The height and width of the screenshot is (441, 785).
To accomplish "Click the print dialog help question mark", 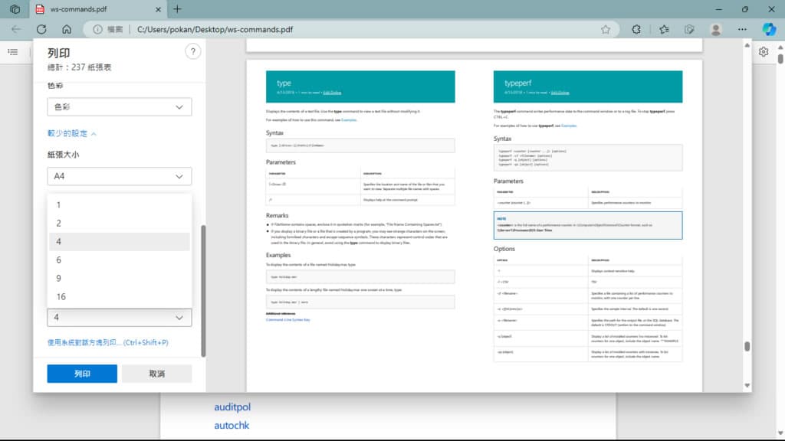I will pyautogui.click(x=192, y=51).
